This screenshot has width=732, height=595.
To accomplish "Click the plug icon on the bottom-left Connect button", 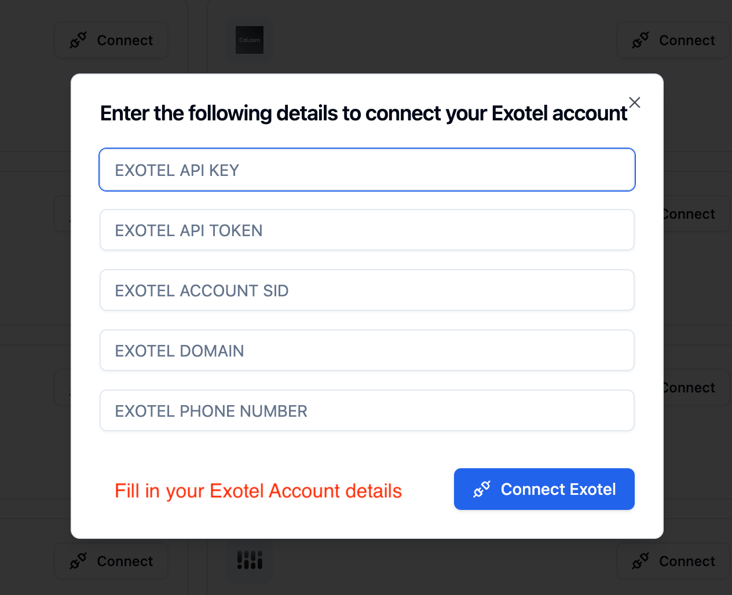I will click(78, 561).
